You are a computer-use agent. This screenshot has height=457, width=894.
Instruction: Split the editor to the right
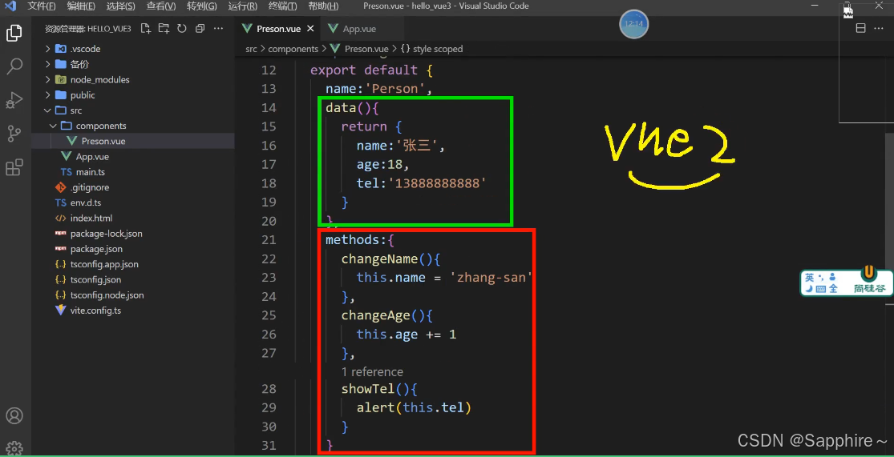point(861,29)
